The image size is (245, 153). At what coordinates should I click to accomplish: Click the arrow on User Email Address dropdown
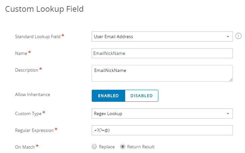[x=228, y=36]
